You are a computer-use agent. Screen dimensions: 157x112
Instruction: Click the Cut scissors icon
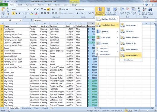tap(8, 8)
